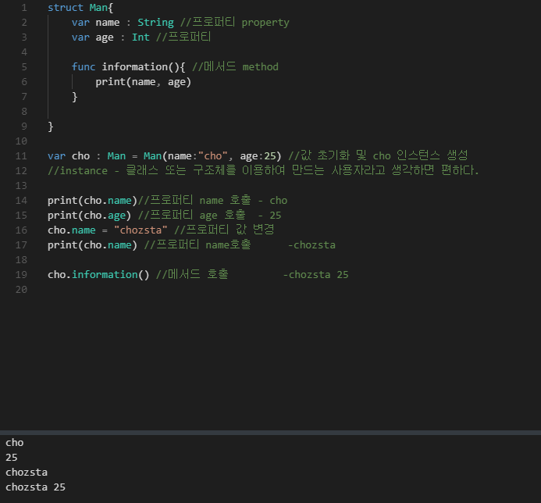Viewport: 541px width, 503px height.
Task: Click 'Man{' type name on line 1
Action: [101, 8]
